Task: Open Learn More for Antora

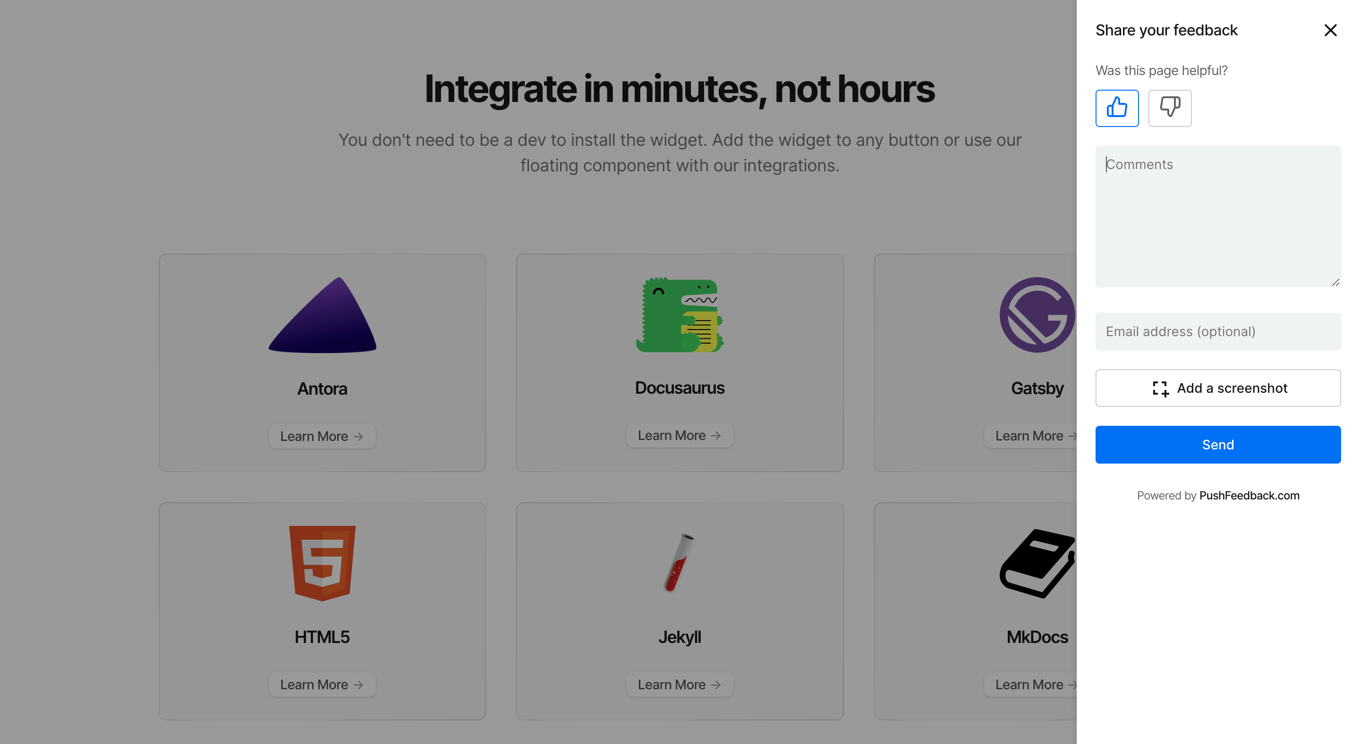Action: point(323,436)
